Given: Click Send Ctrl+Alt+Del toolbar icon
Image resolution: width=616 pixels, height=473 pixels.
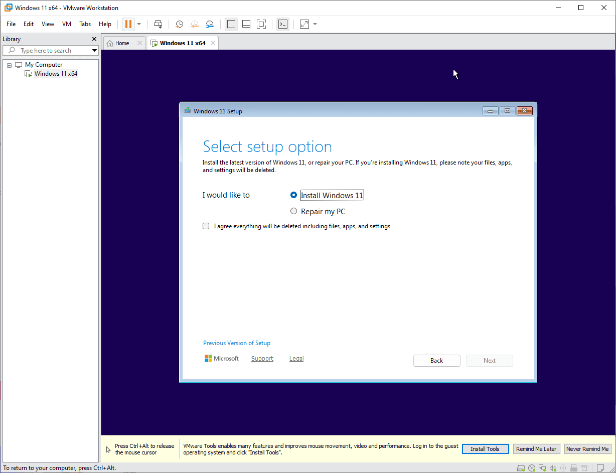Looking at the screenshot, I should pyautogui.click(x=158, y=24).
